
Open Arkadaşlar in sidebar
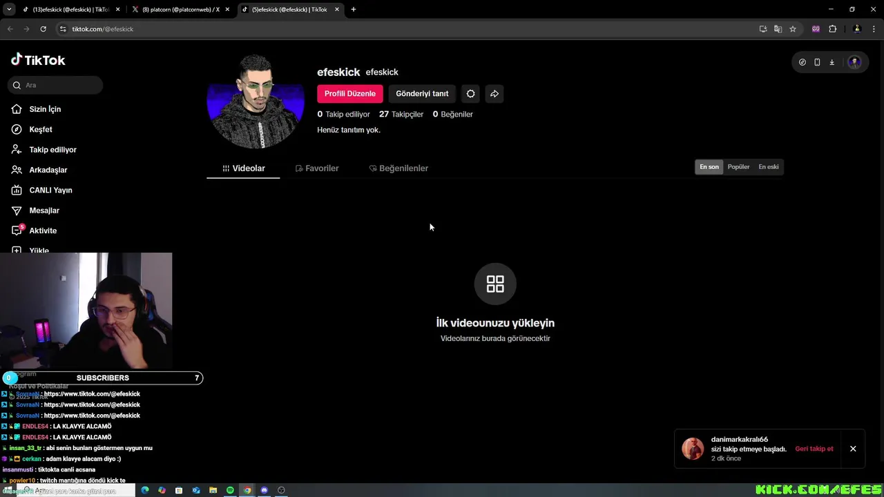48,170
